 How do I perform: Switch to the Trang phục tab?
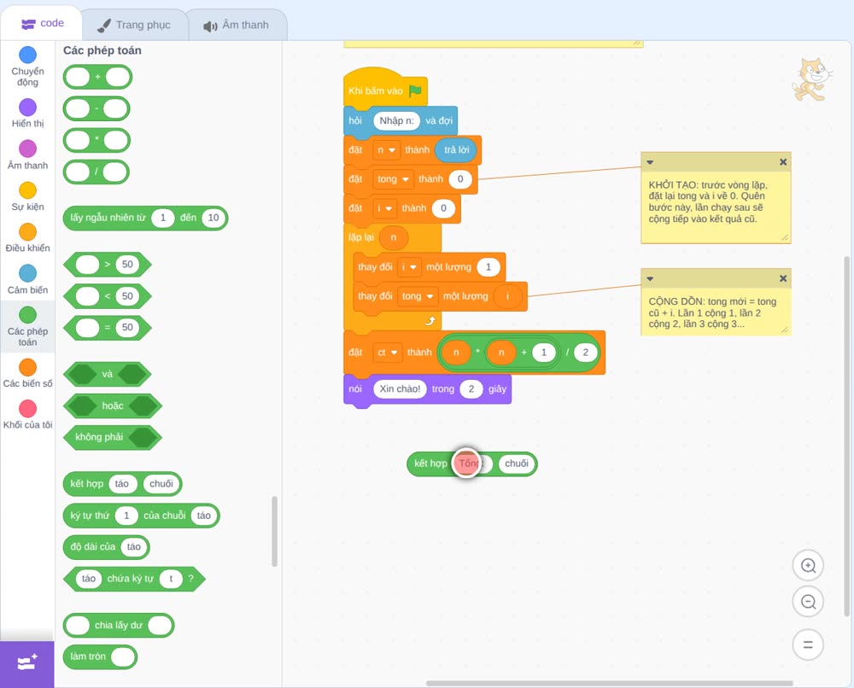134,25
